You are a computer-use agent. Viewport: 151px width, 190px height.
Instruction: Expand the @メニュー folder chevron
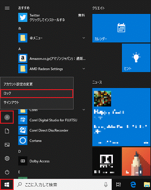[84, 38]
